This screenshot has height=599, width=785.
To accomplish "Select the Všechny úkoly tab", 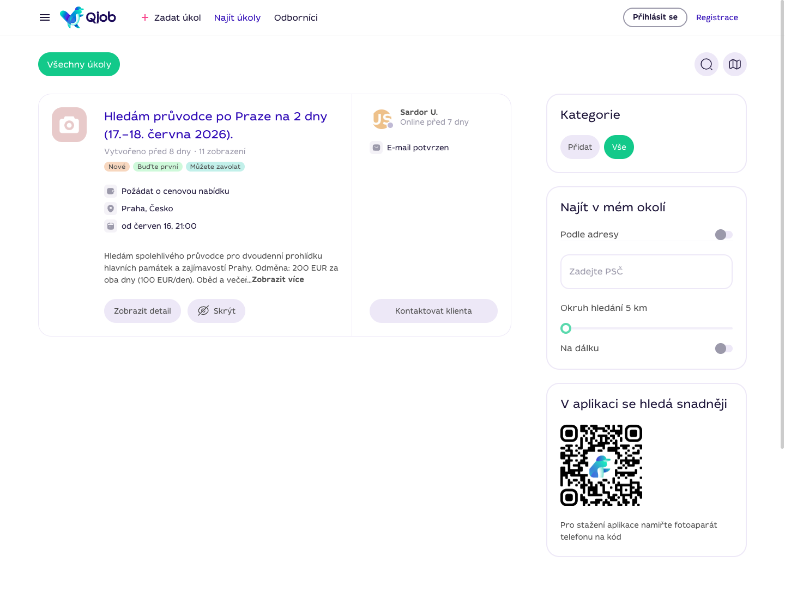I will [x=79, y=64].
